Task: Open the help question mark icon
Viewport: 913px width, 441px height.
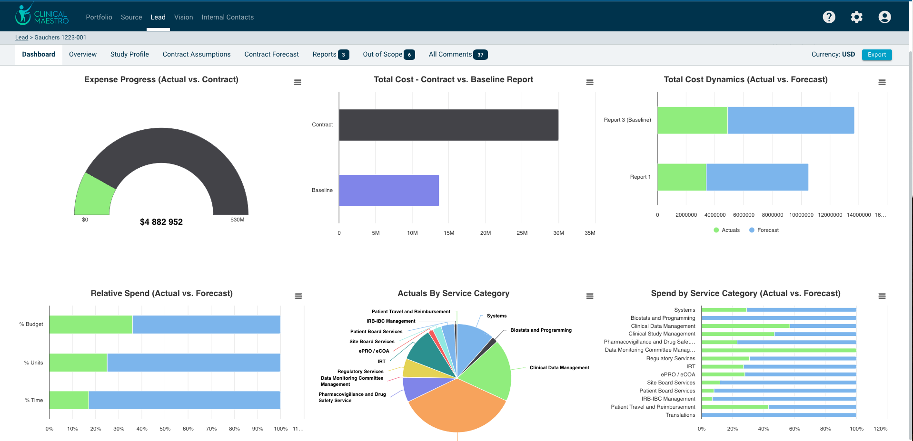Action: pyautogui.click(x=829, y=17)
